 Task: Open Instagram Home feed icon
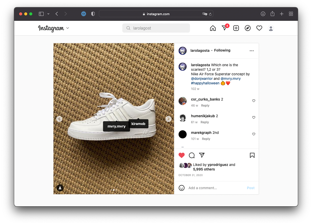pos(213,28)
